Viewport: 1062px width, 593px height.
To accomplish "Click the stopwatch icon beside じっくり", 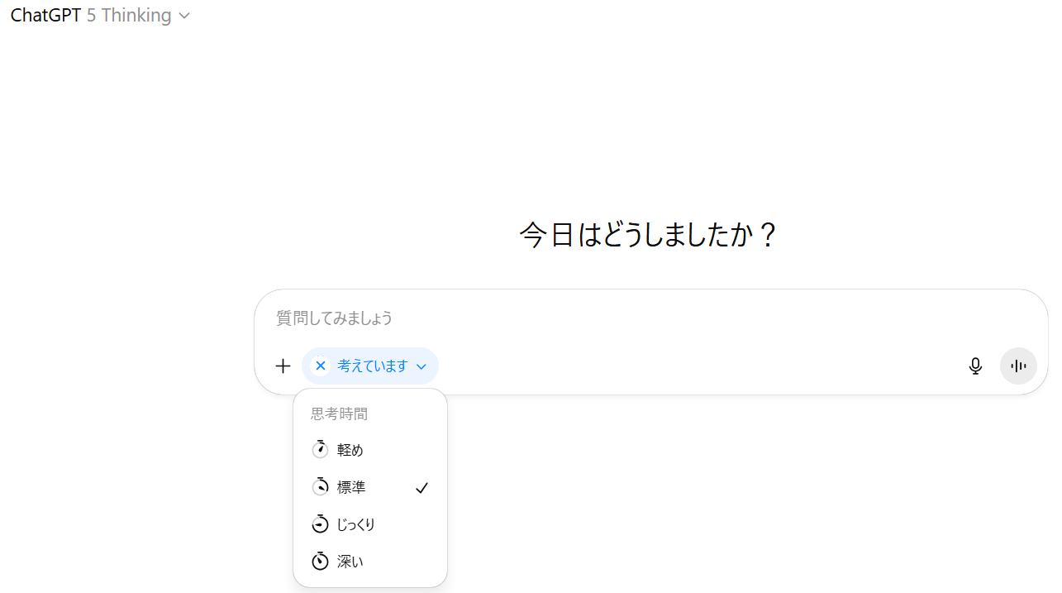I will pyautogui.click(x=320, y=524).
